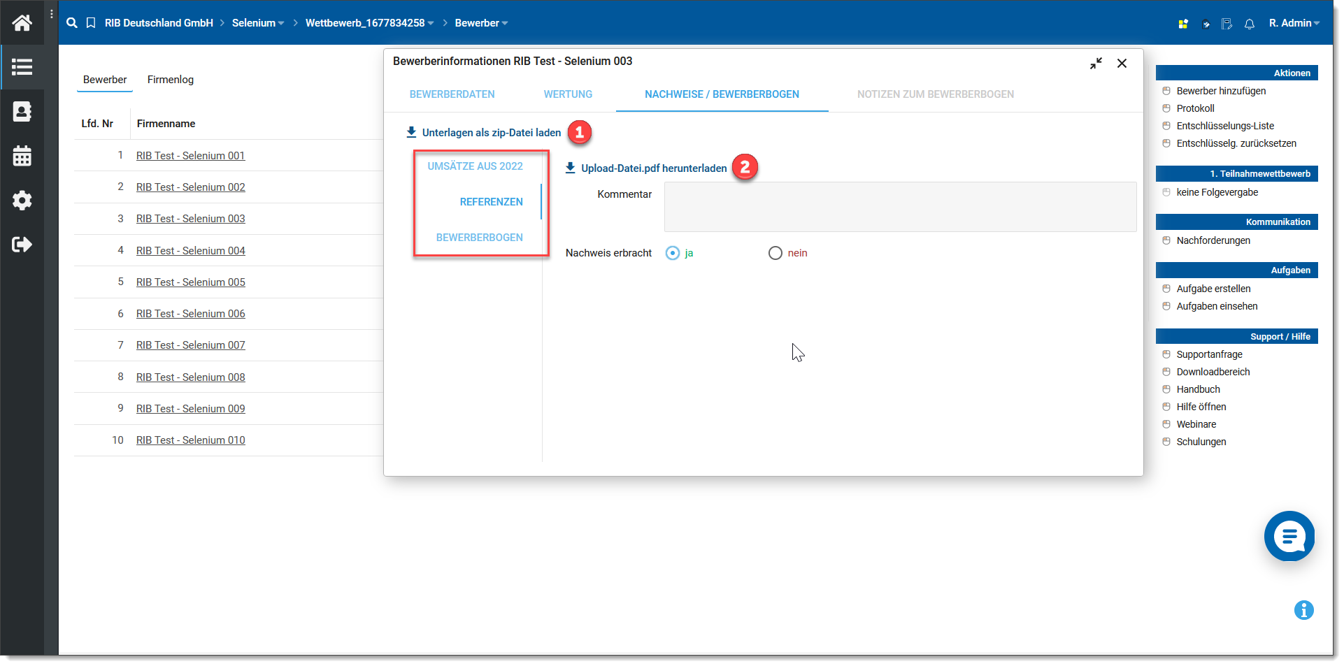
Task: Open settings gear in sidebar
Action: pyautogui.click(x=22, y=201)
